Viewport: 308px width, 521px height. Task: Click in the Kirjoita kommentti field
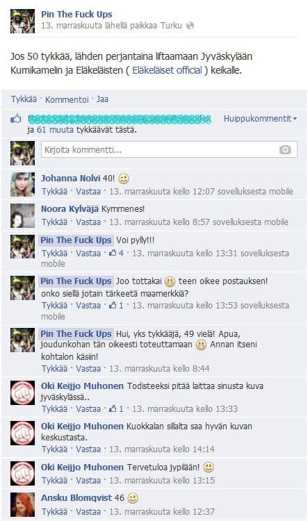click(169, 150)
